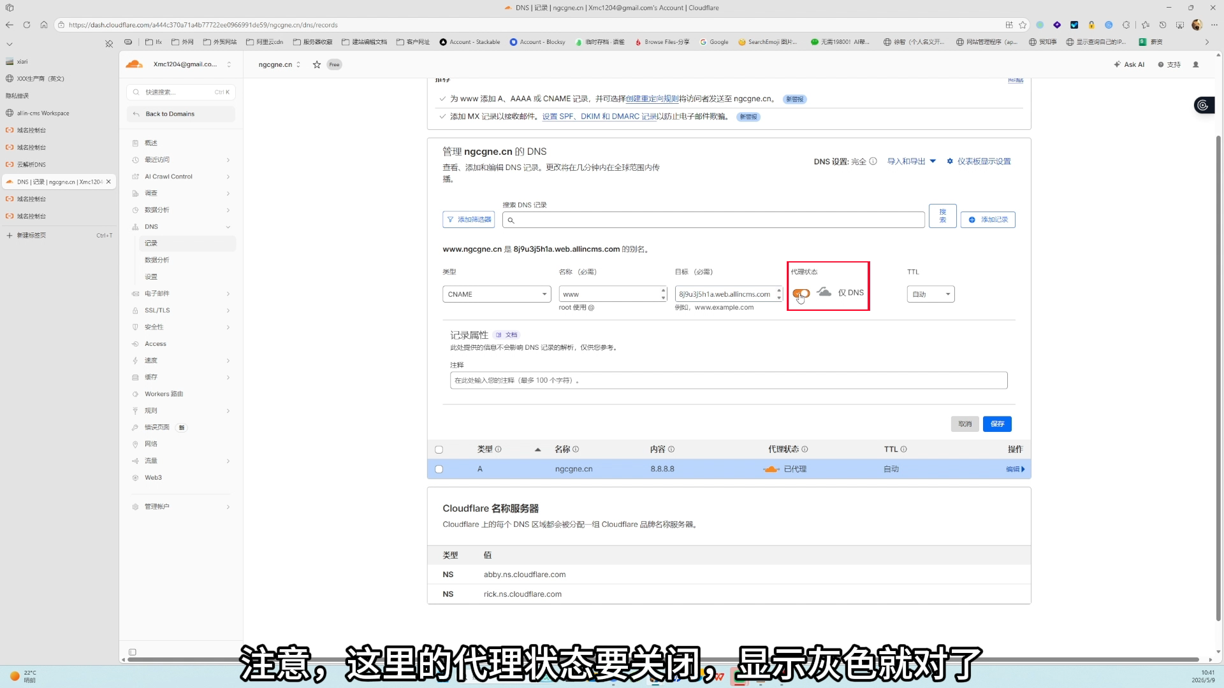Image resolution: width=1224 pixels, height=688 pixels.
Task: Open 管理帐户 manage account
Action: (181, 506)
